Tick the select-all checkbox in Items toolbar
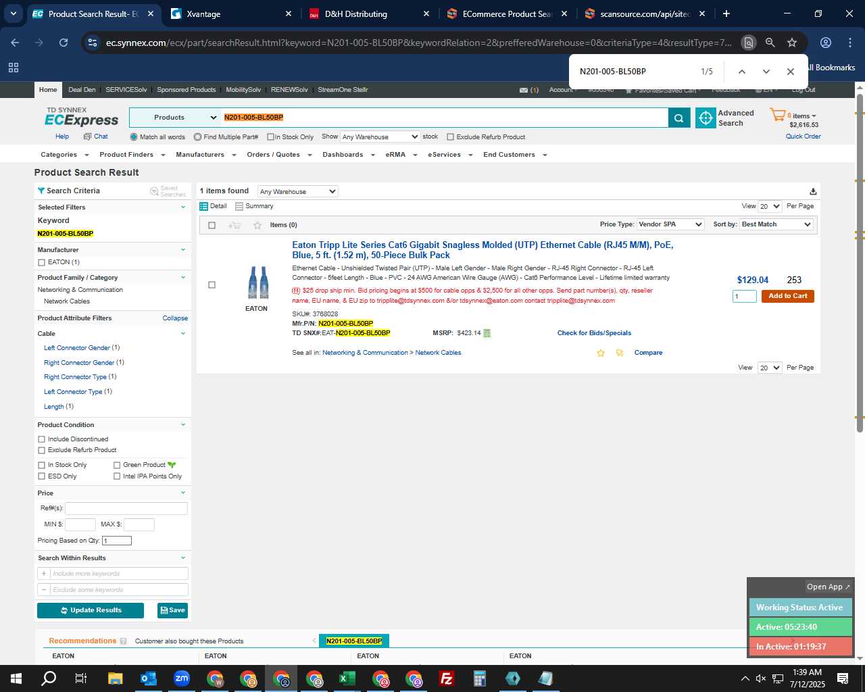Screen dimensions: 865x692 pos(212,225)
